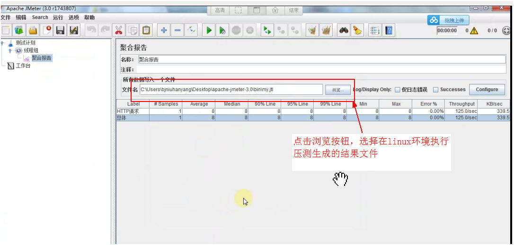Click the HTTP请求 row label cell

tap(133, 111)
